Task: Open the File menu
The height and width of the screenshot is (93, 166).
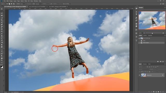Action: 5,1
